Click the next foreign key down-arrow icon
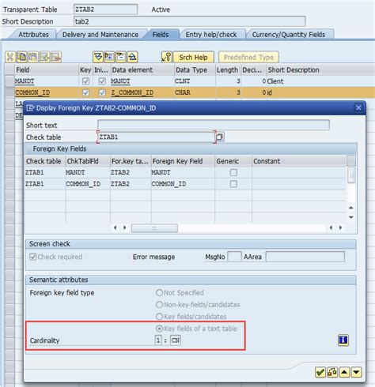The image size is (375, 387). pos(356,372)
